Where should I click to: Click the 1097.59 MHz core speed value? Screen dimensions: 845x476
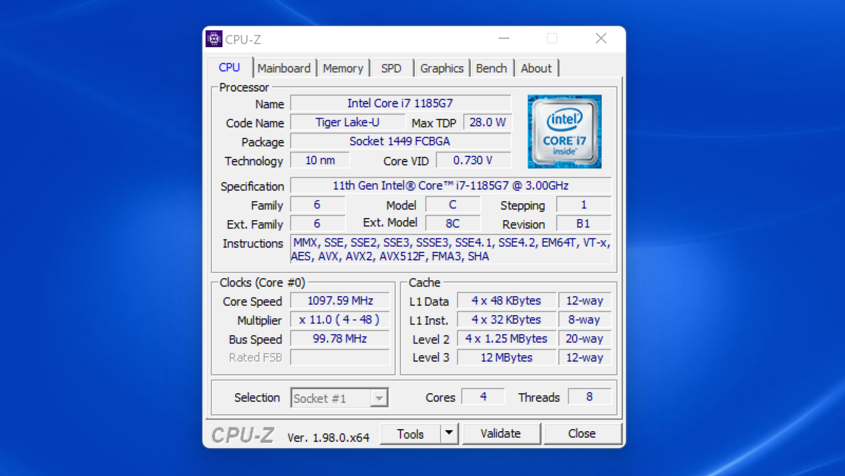click(x=340, y=300)
